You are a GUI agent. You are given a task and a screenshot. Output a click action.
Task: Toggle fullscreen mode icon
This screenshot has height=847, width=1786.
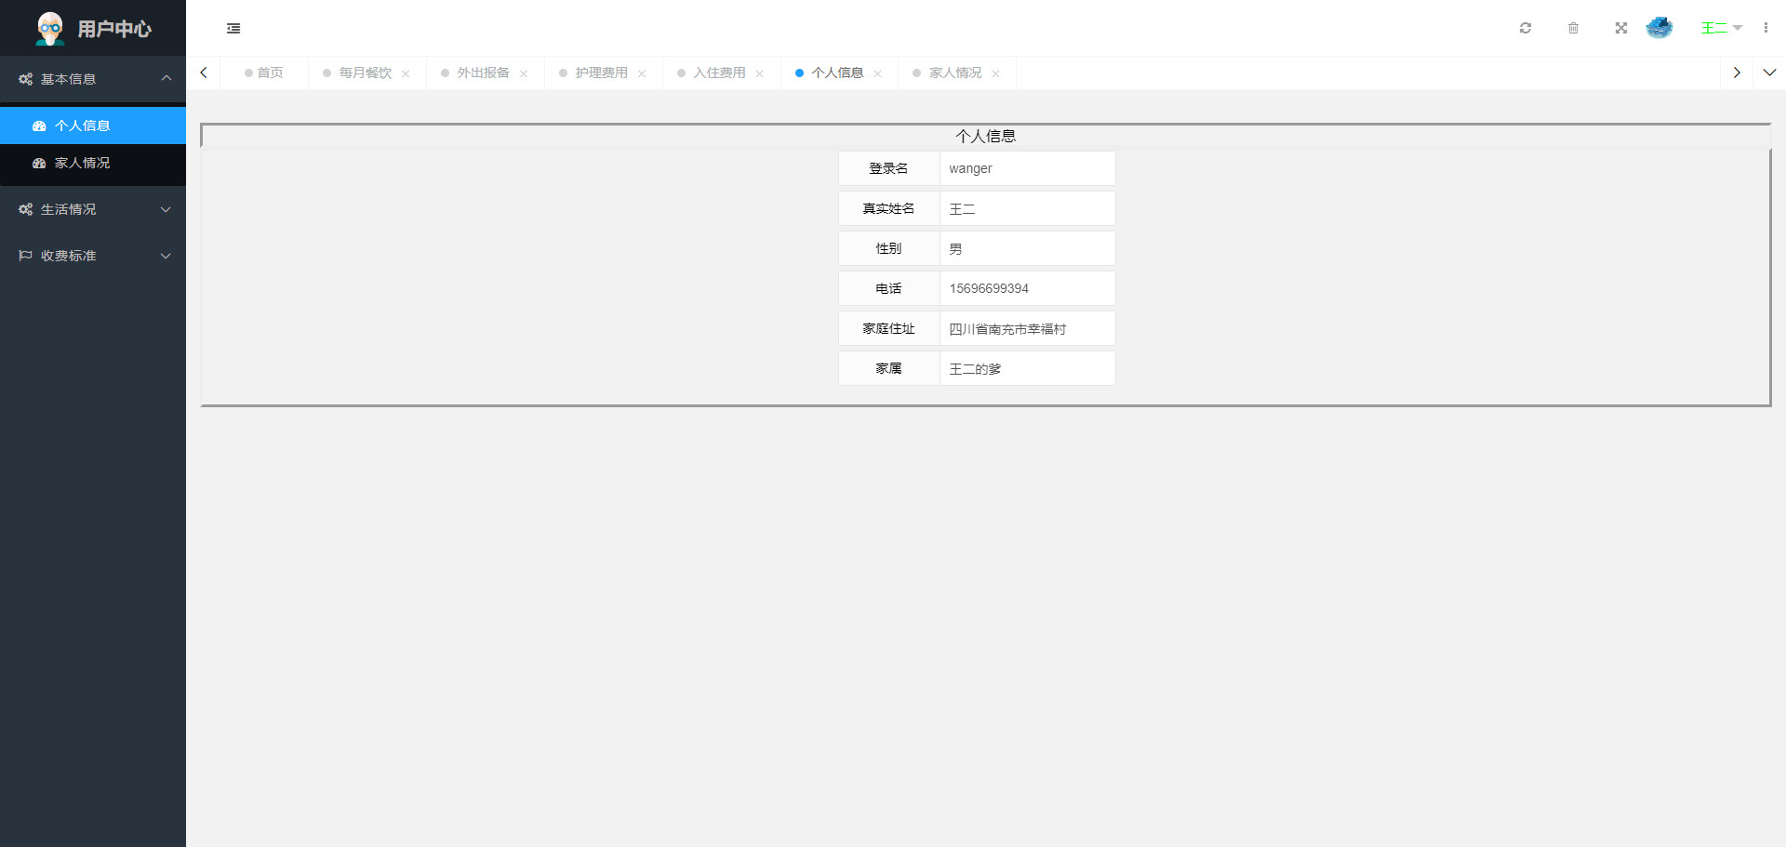point(1621,28)
